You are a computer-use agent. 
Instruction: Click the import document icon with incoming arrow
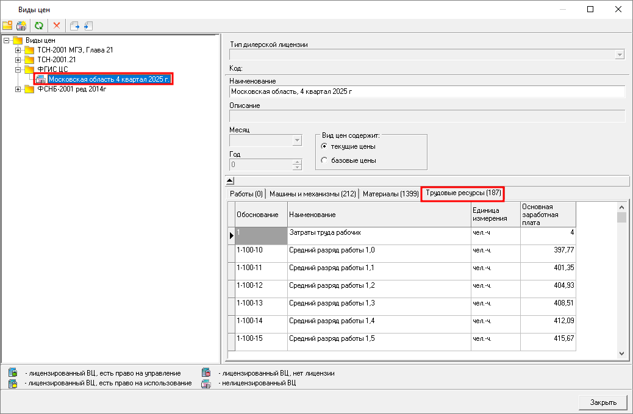coord(88,26)
